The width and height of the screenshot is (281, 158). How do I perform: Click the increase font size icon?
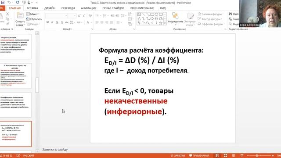[79, 16]
